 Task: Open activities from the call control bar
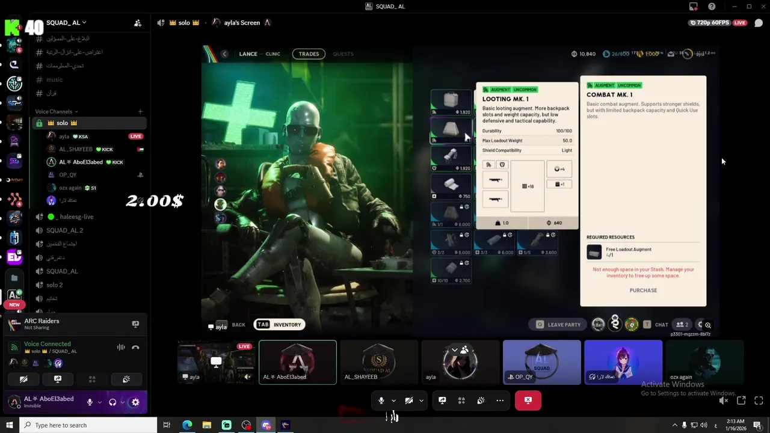click(461, 401)
